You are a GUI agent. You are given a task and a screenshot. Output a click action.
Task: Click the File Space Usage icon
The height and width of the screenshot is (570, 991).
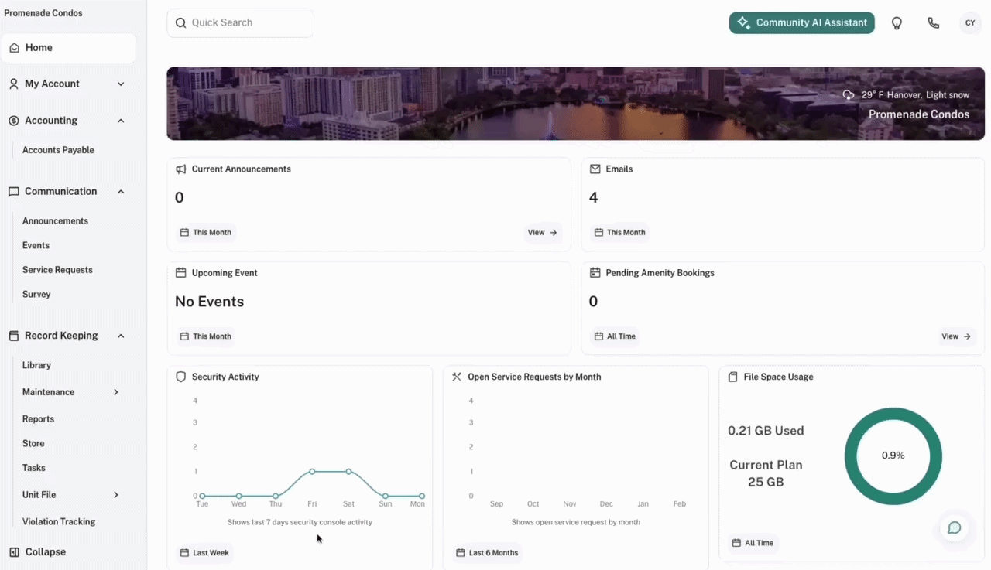point(733,377)
